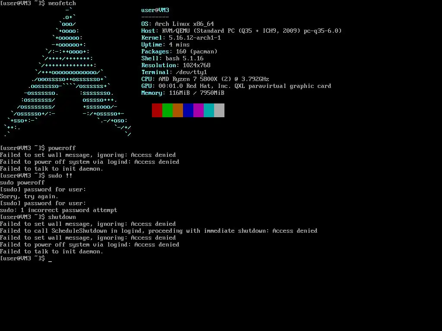Click the 'Failed to call ScheduleShutdown' line
The image size is (442, 331).
pos(159,231)
